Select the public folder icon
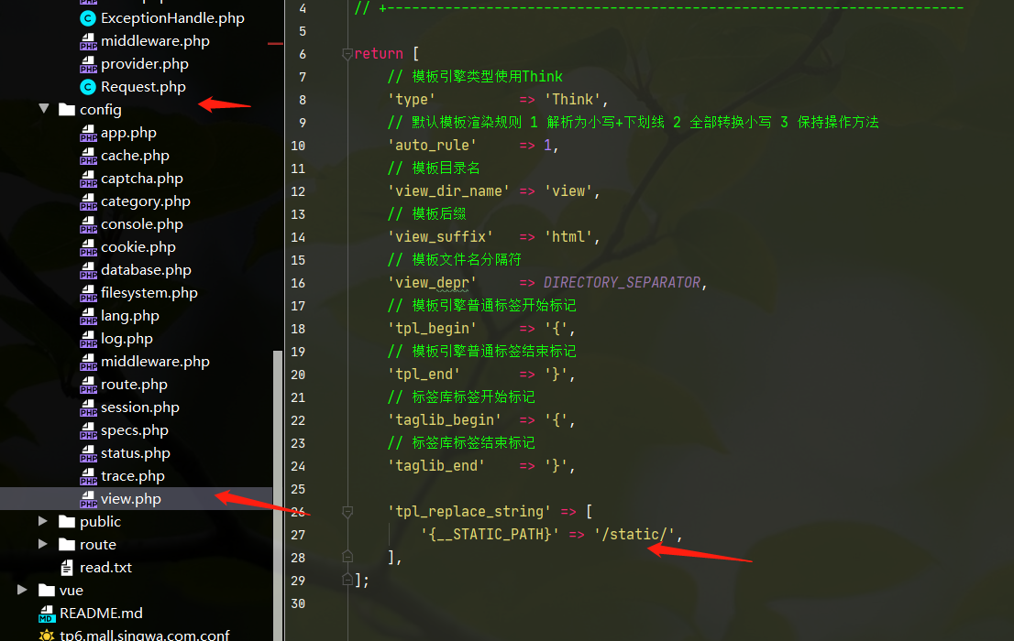The height and width of the screenshot is (641, 1014). 67,521
